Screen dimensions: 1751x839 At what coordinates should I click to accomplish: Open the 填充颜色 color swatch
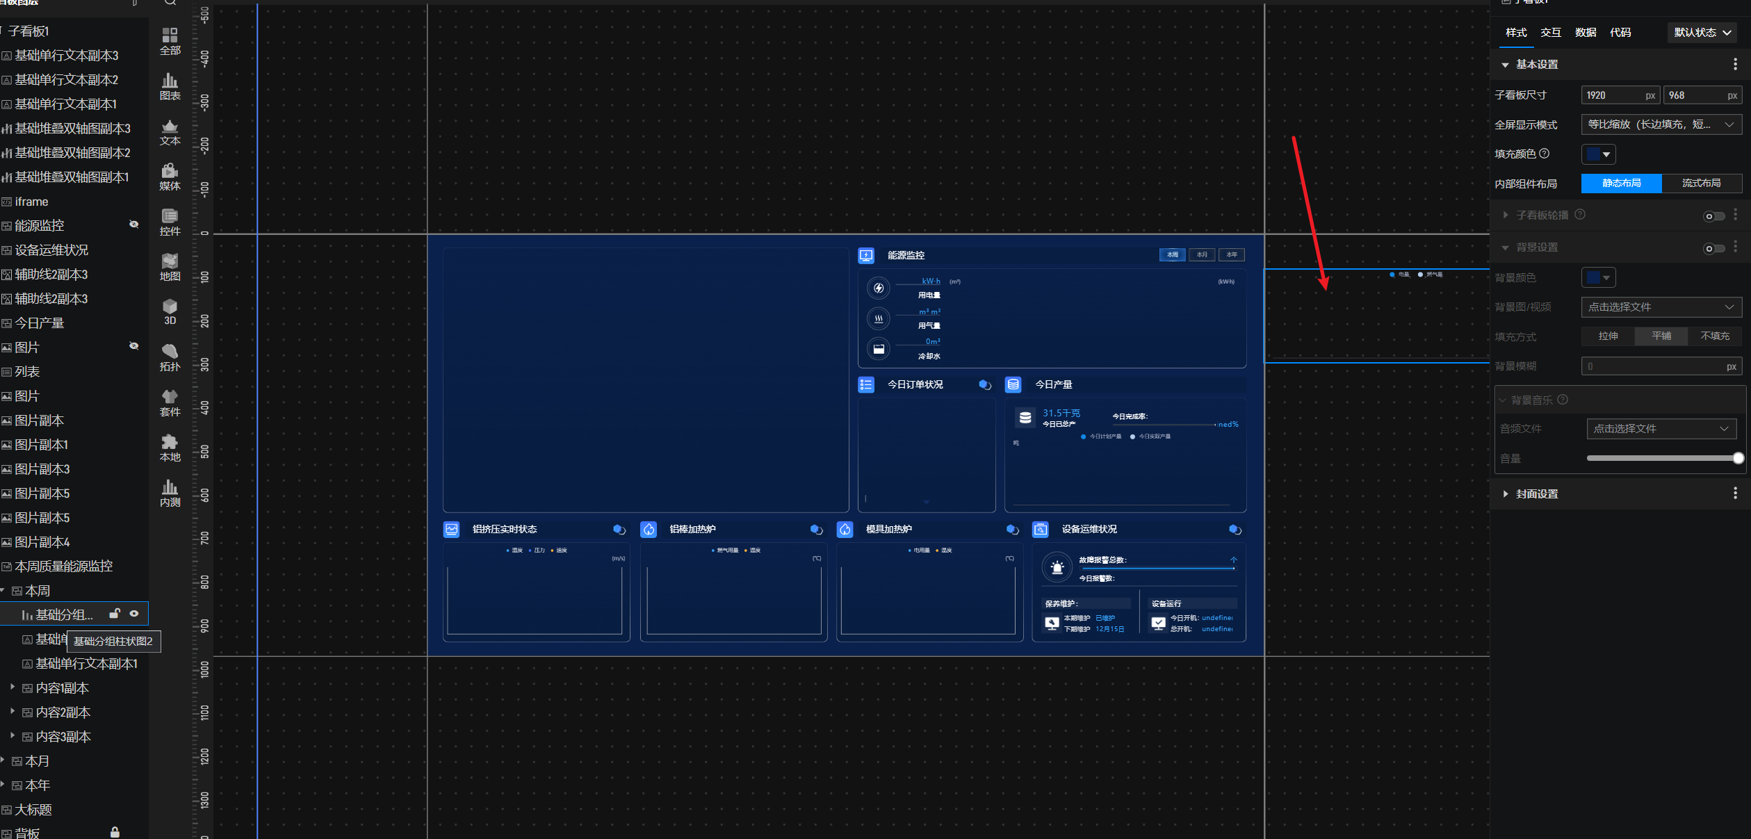1598,154
